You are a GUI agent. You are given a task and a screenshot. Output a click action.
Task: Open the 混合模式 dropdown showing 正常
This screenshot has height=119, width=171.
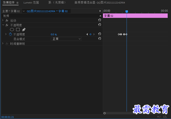tap(66, 39)
